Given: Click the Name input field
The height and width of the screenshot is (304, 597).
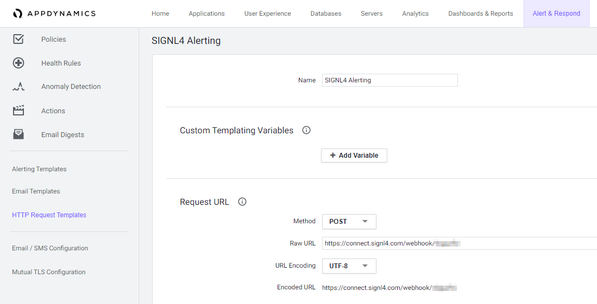Looking at the screenshot, I should point(390,80).
